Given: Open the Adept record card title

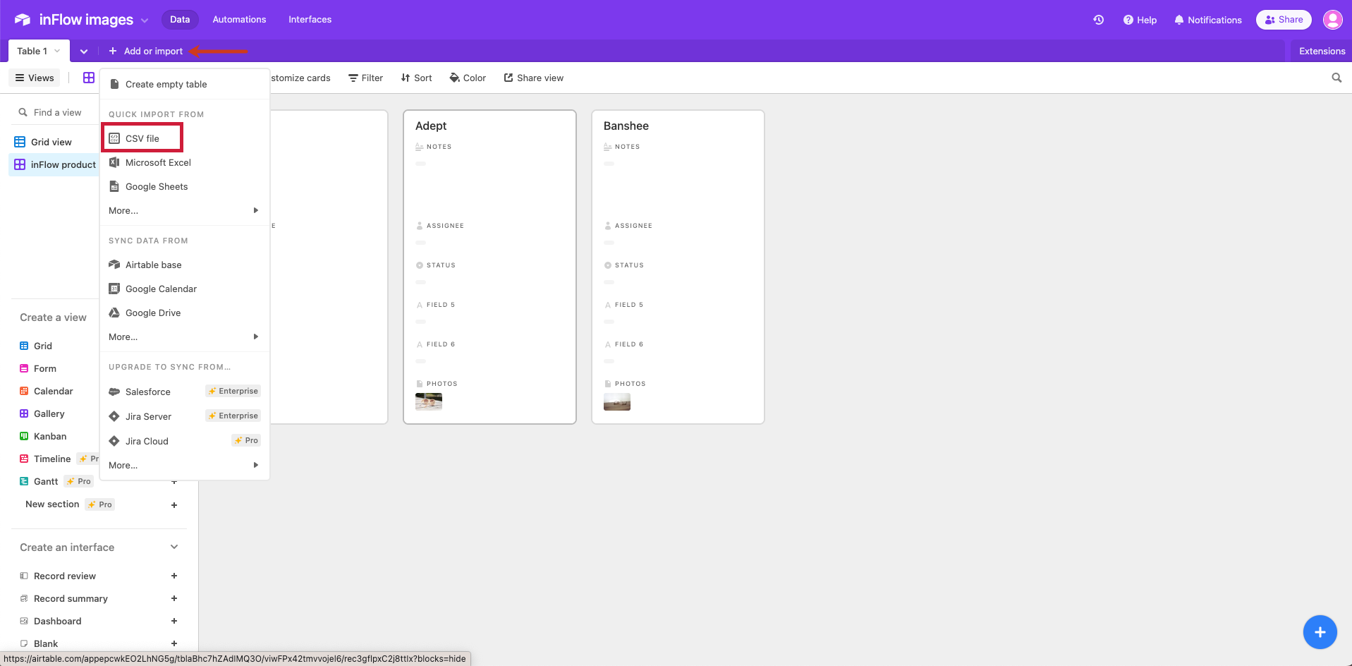Looking at the screenshot, I should [431, 126].
